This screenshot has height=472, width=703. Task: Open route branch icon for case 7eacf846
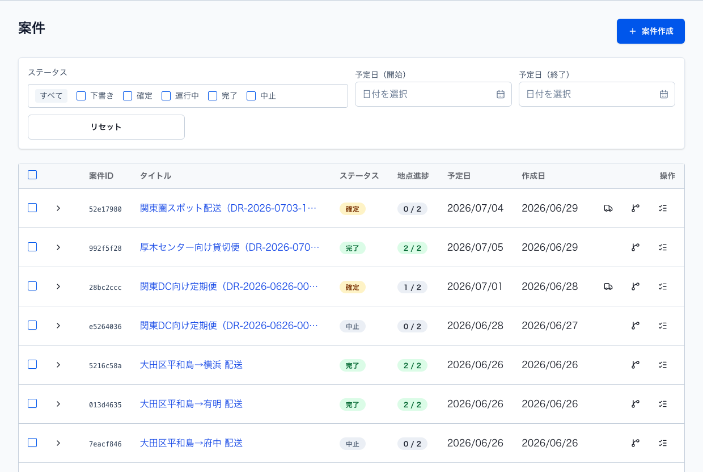pyautogui.click(x=636, y=443)
